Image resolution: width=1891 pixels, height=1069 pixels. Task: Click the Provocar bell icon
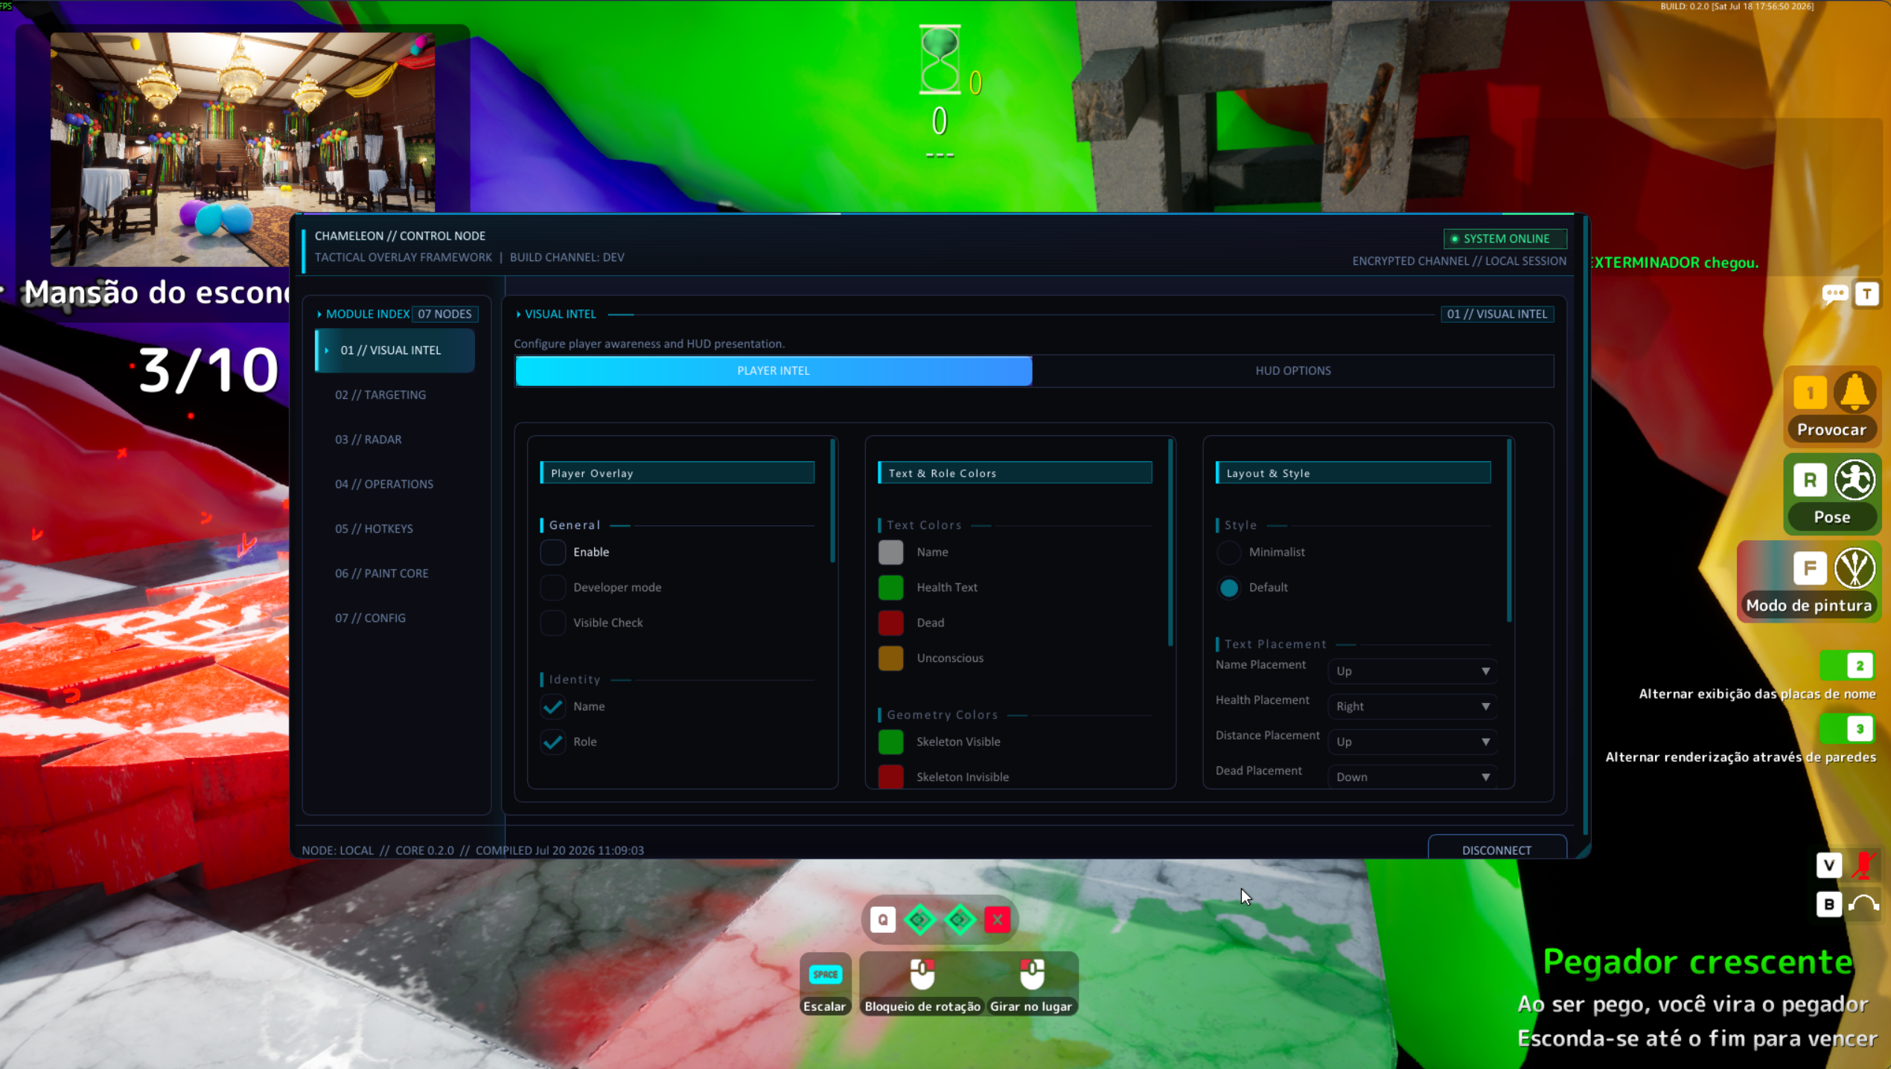[1855, 392]
